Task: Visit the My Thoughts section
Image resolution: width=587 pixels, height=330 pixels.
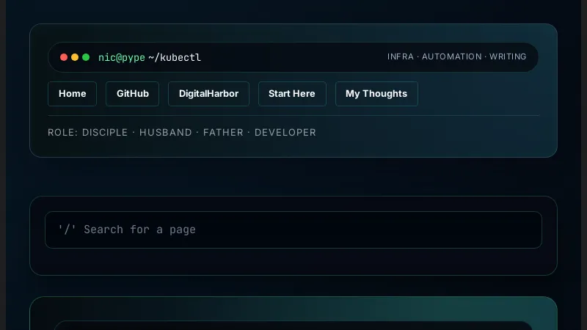Action: click(376, 94)
